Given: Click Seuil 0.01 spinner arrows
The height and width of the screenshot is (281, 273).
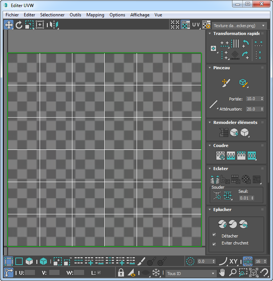Looking at the screenshot, I should pyautogui.click(x=253, y=198).
